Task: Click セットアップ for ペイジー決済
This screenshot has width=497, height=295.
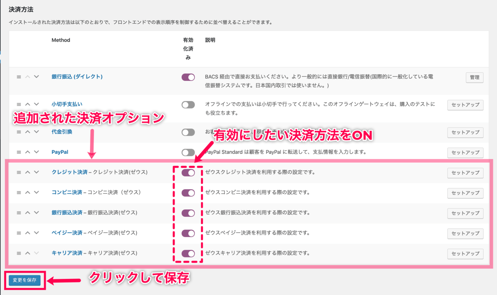Action: (x=466, y=233)
